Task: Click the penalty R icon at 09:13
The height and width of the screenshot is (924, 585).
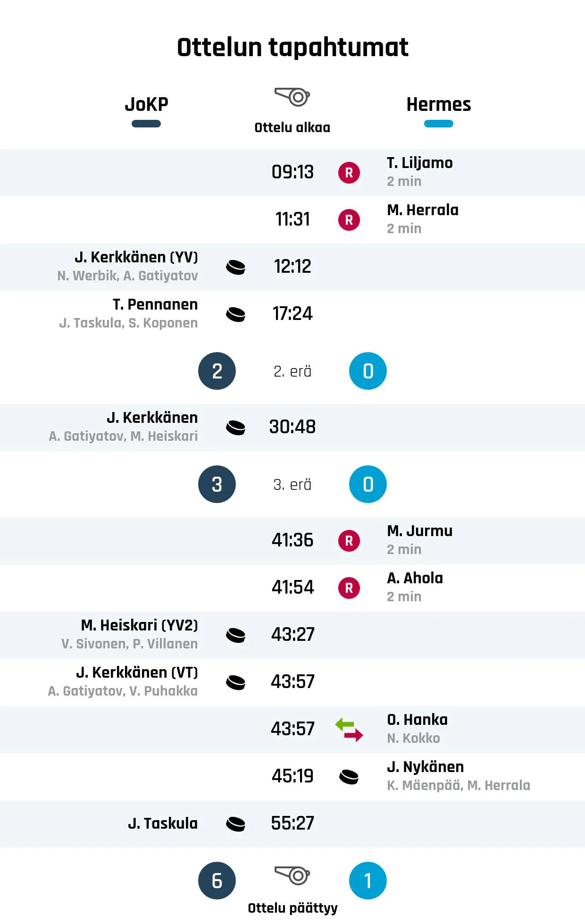Action: pyautogui.click(x=349, y=173)
